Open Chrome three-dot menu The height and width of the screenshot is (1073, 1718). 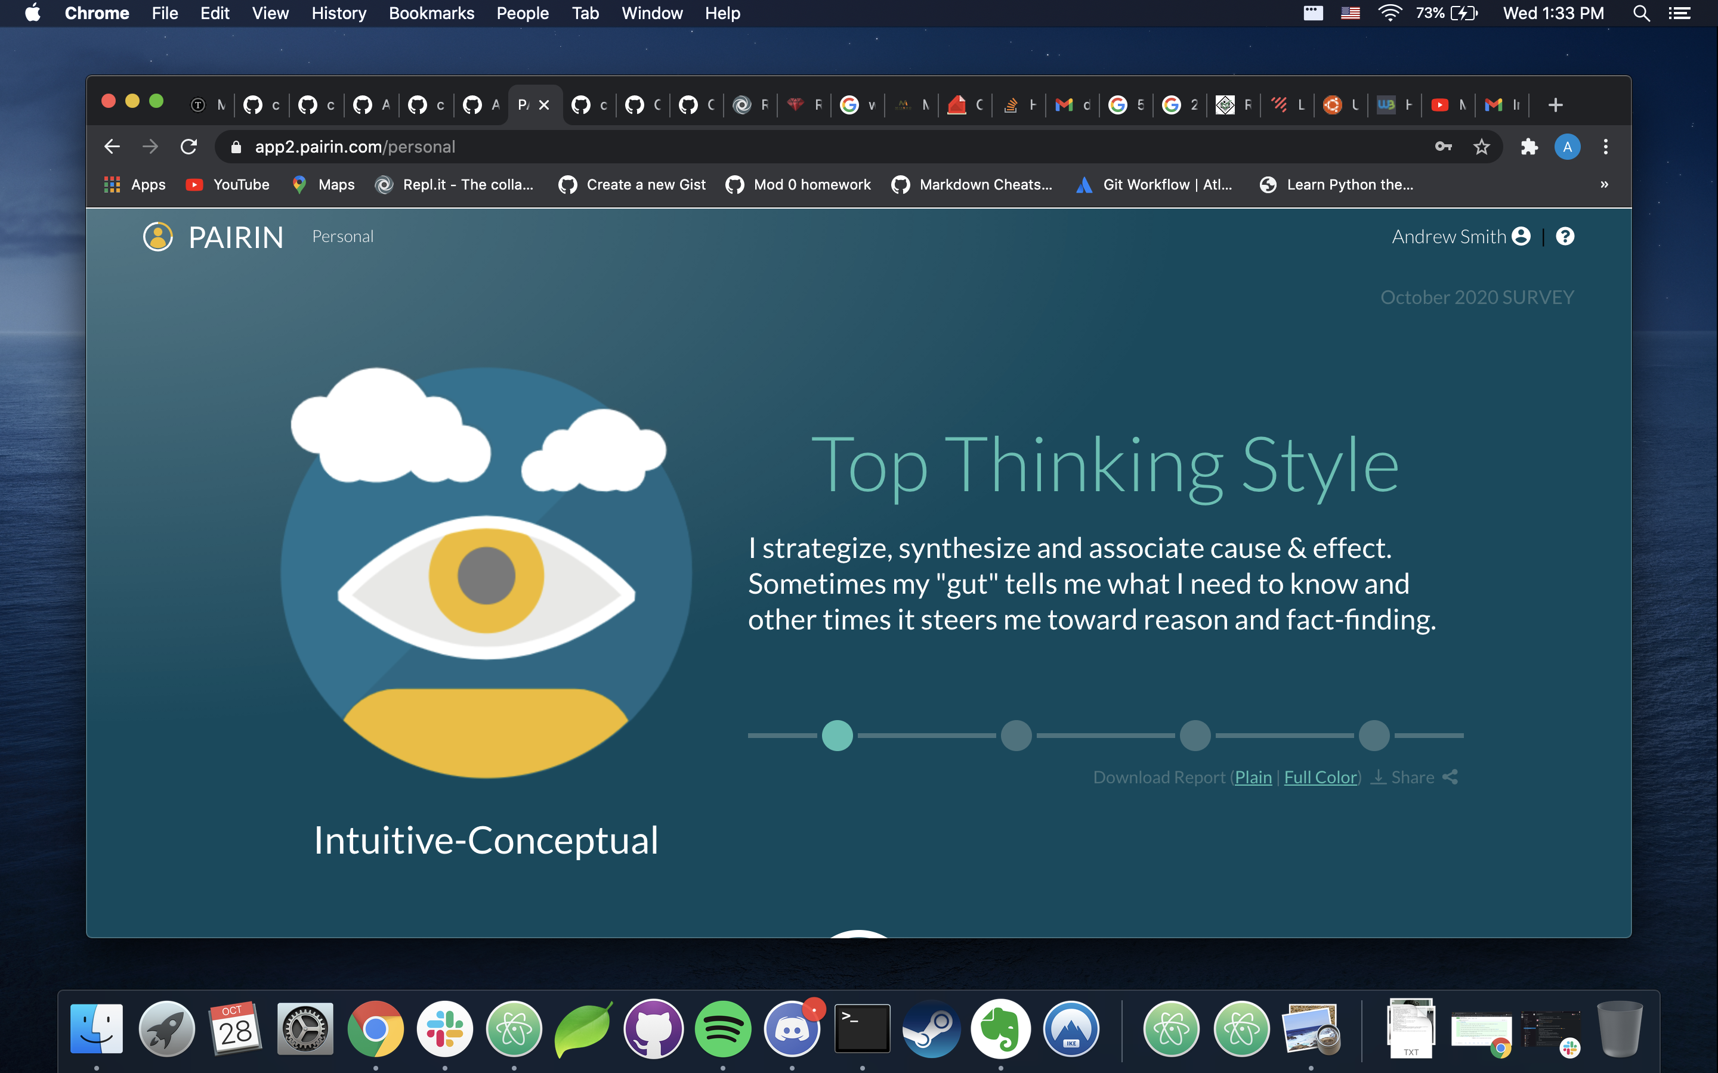[1606, 147]
